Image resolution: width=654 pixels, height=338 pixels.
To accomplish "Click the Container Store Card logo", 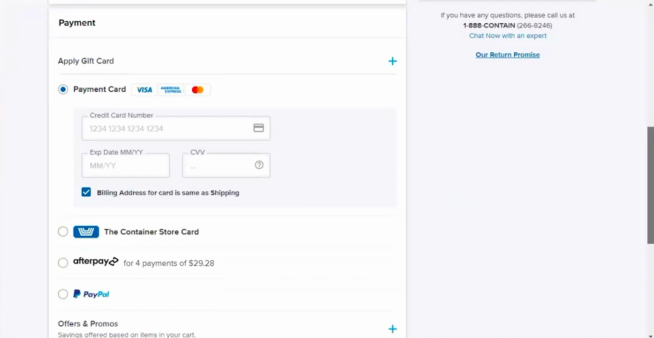I will click(x=86, y=232).
